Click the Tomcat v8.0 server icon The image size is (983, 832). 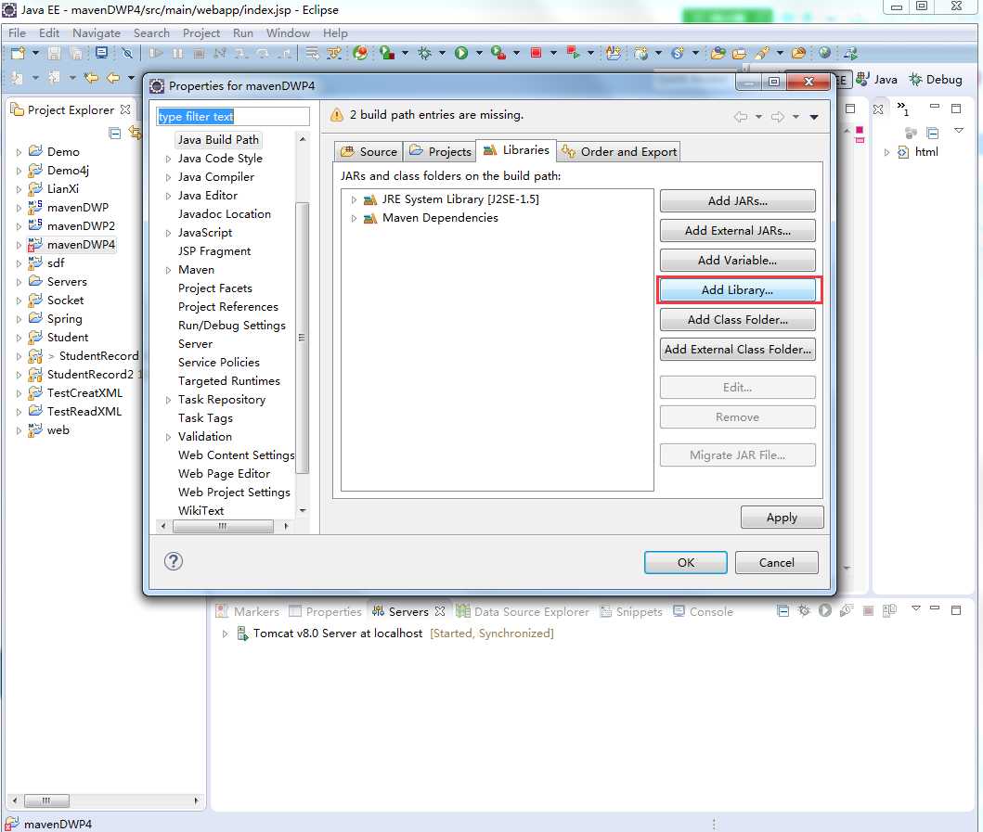pos(242,634)
